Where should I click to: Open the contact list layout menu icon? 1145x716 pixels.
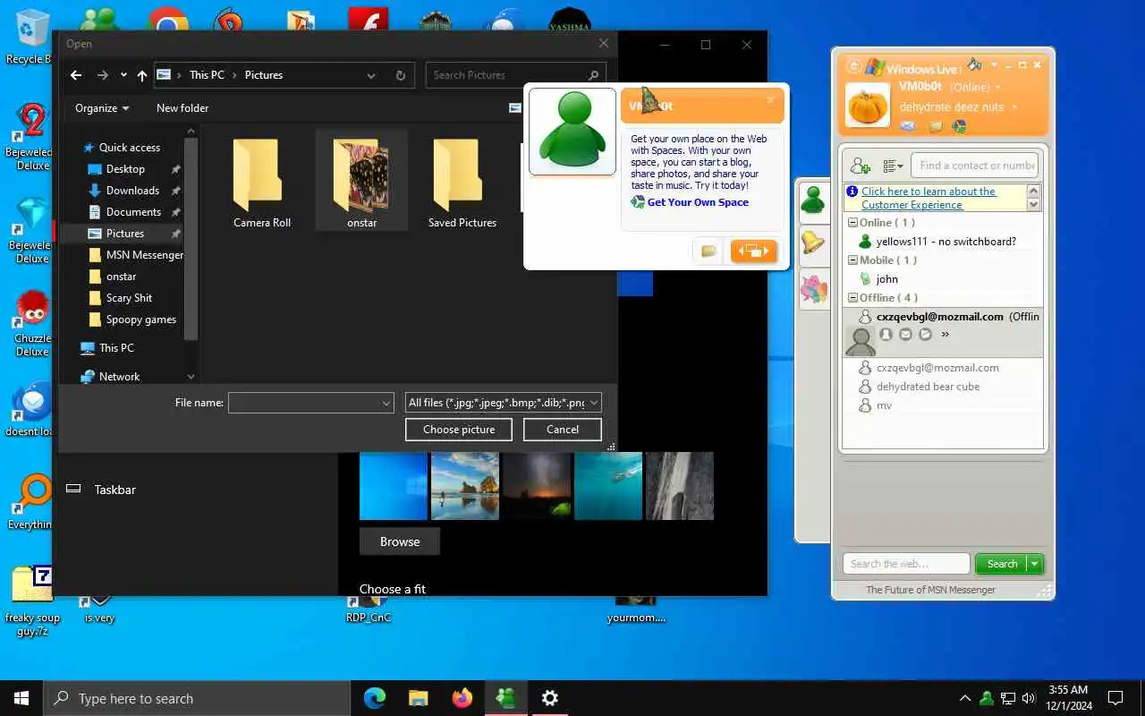pos(892,166)
